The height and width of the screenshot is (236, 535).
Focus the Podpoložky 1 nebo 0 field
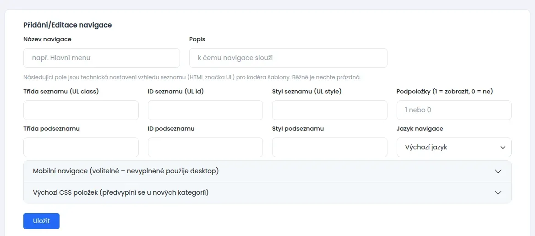454,110
